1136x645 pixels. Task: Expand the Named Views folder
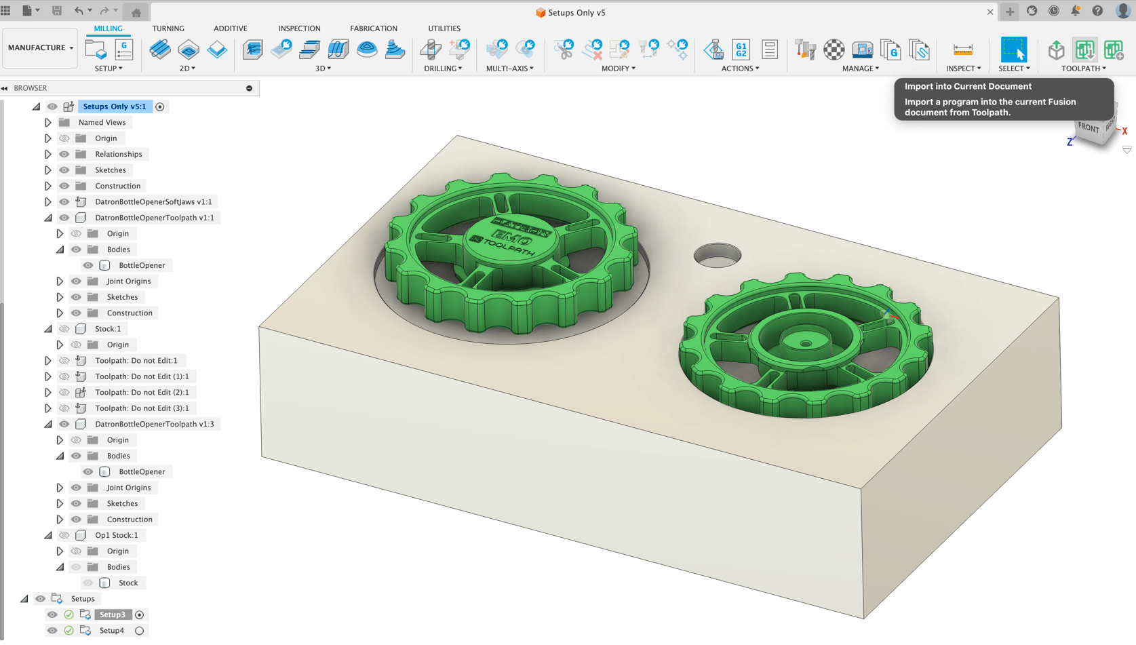tap(47, 122)
